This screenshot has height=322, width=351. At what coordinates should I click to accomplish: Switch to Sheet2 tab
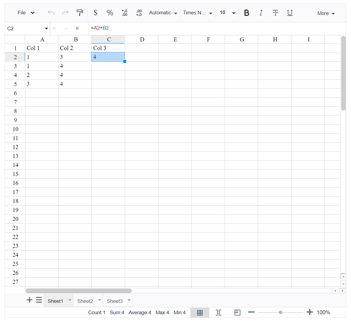coord(85,301)
